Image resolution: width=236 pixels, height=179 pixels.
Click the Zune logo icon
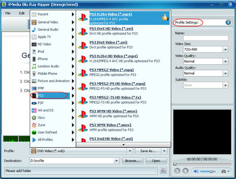[x=34, y=125]
